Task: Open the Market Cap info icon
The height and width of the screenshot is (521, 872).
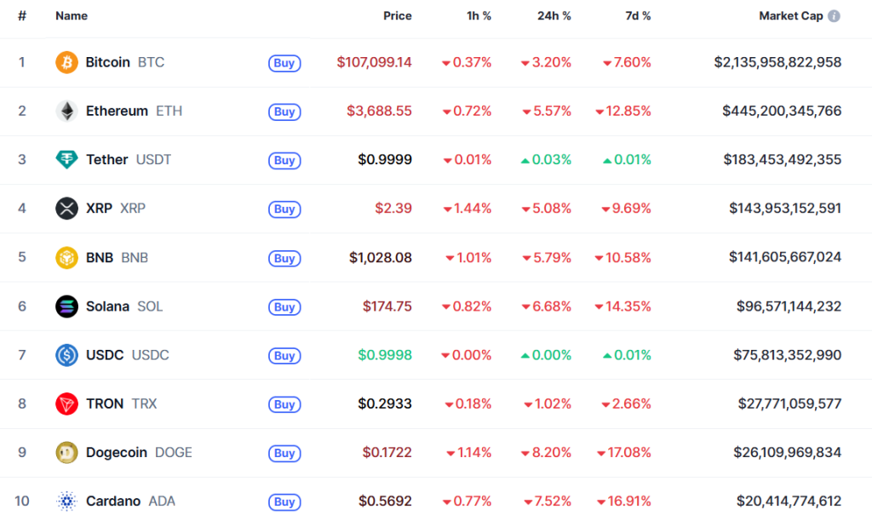Action: (x=835, y=16)
